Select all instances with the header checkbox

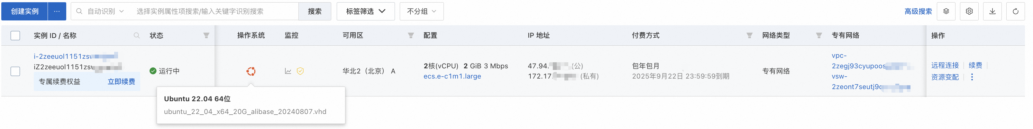click(15, 36)
